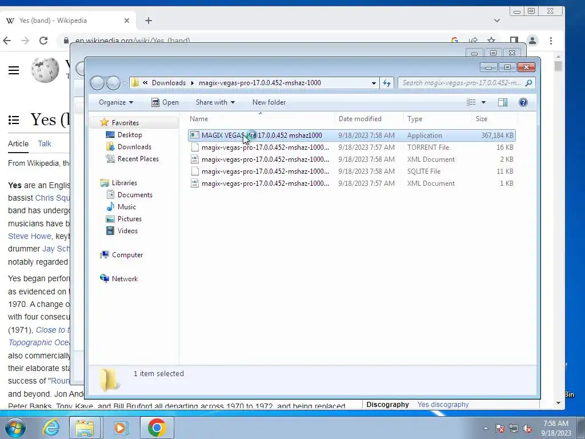Open Windows Media Player from taskbar
The height and width of the screenshot is (439, 585).
(x=120, y=428)
